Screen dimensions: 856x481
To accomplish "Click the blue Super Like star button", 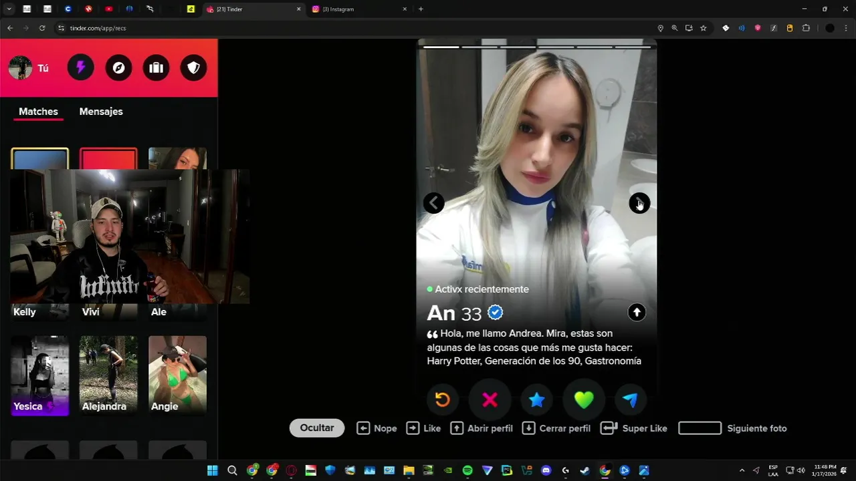I will (536, 399).
